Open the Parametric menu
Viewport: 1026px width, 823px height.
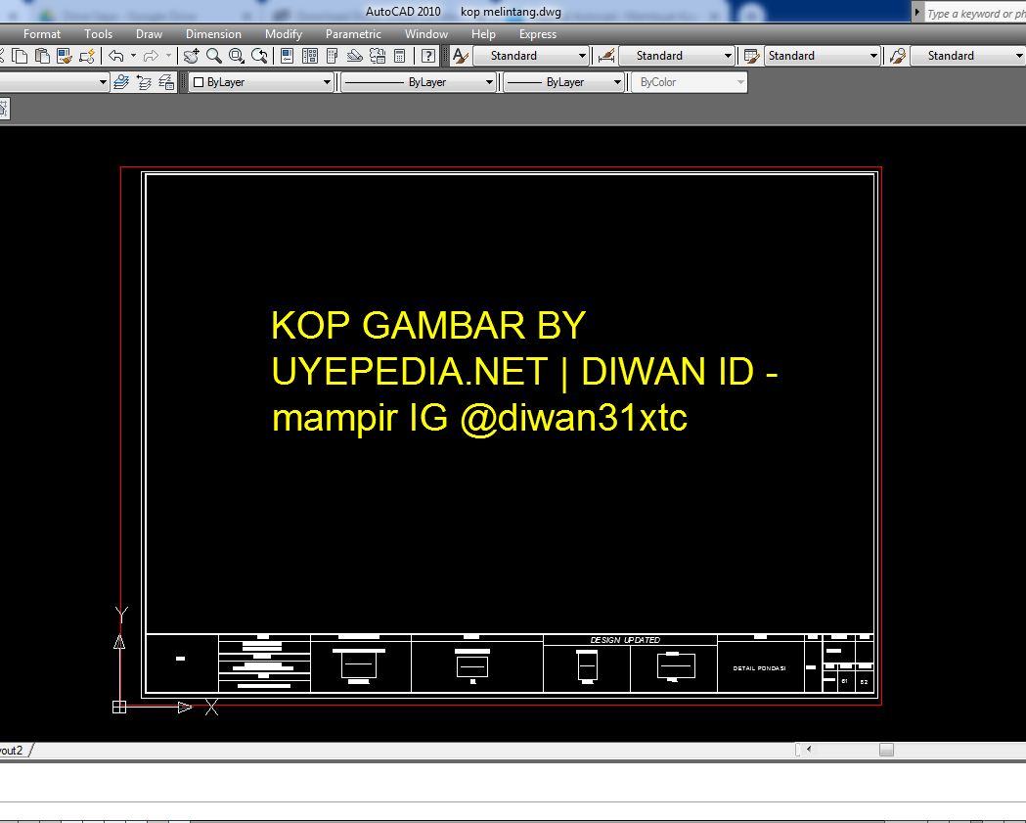click(353, 34)
